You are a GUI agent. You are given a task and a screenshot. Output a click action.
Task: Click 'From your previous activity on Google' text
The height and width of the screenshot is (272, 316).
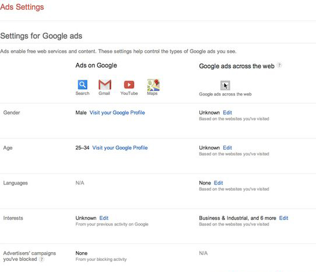pos(112,224)
